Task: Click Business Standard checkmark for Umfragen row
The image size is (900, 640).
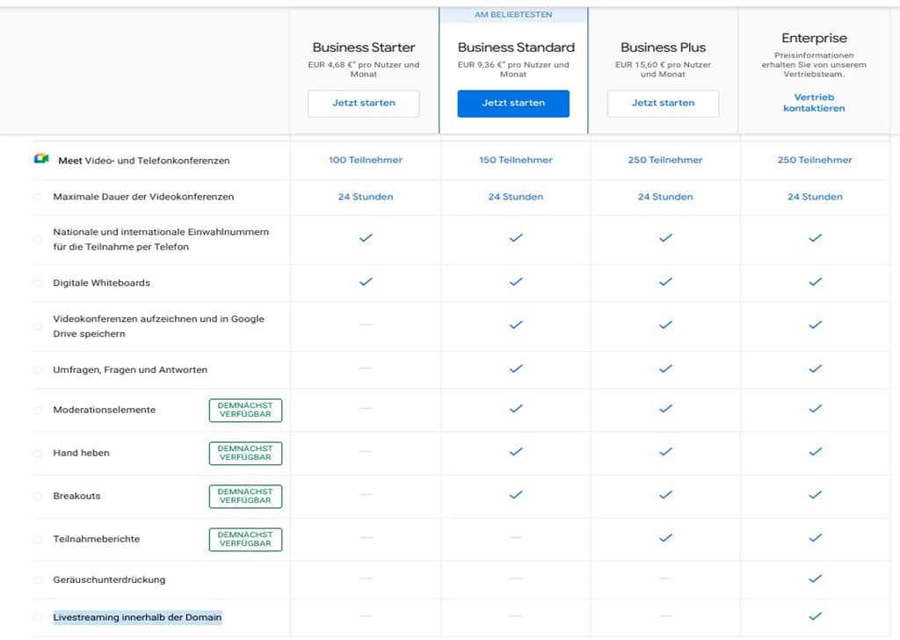Action: (x=516, y=369)
